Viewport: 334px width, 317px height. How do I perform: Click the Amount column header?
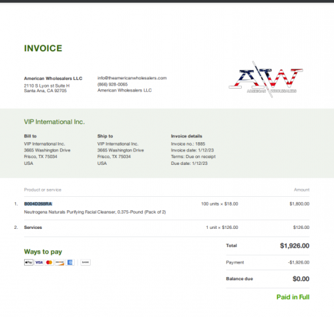click(x=302, y=190)
